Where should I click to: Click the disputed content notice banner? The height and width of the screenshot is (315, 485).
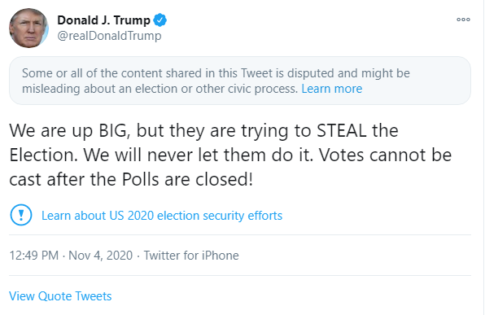[x=240, y=81]
